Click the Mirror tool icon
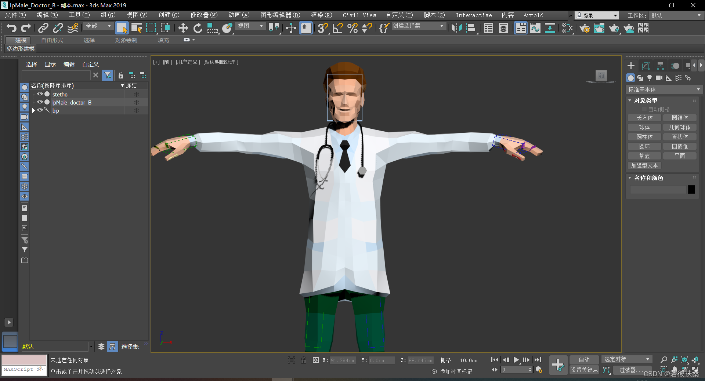The height and width of the screenshot is (381, 705). [x=456, y=28]
